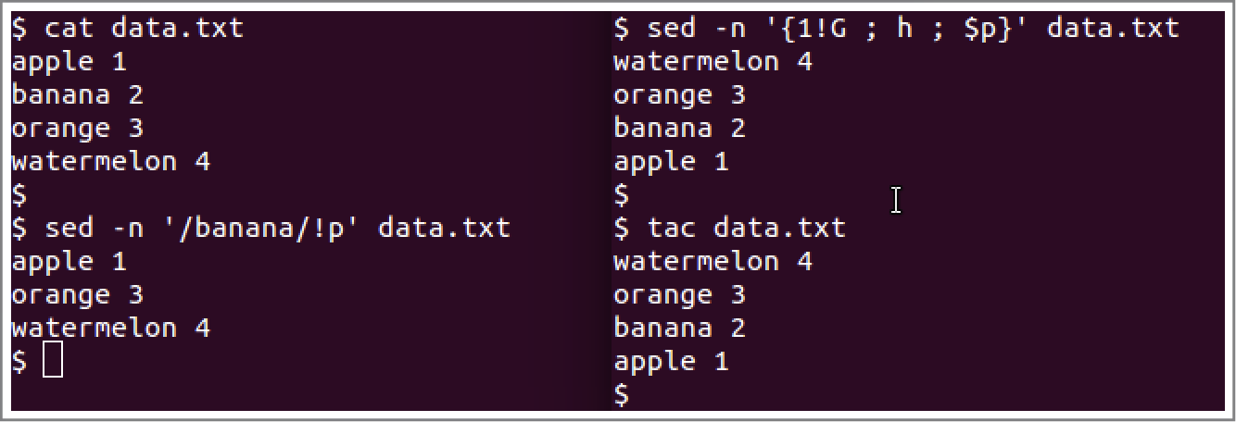Click 'orange 3' under the banana sed command
The height and width of the screenshot is (422, 1236).
pos(78,294)
